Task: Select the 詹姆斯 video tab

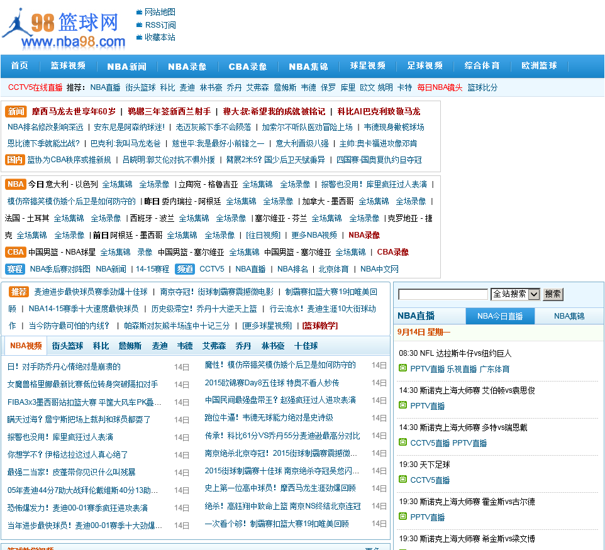Action: pos(130,346)
